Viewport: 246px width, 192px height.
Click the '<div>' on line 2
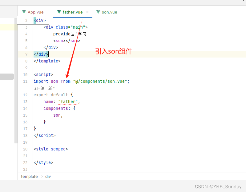[39, 20]
